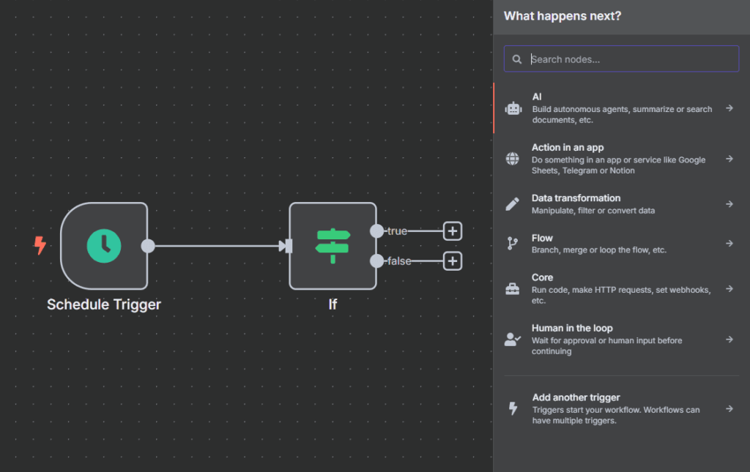
Task: Expand the Add another trigger arrow
Action: coord(729,408)
